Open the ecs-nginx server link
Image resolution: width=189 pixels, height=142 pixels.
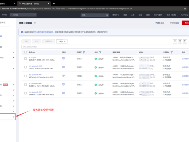[33, 57]
